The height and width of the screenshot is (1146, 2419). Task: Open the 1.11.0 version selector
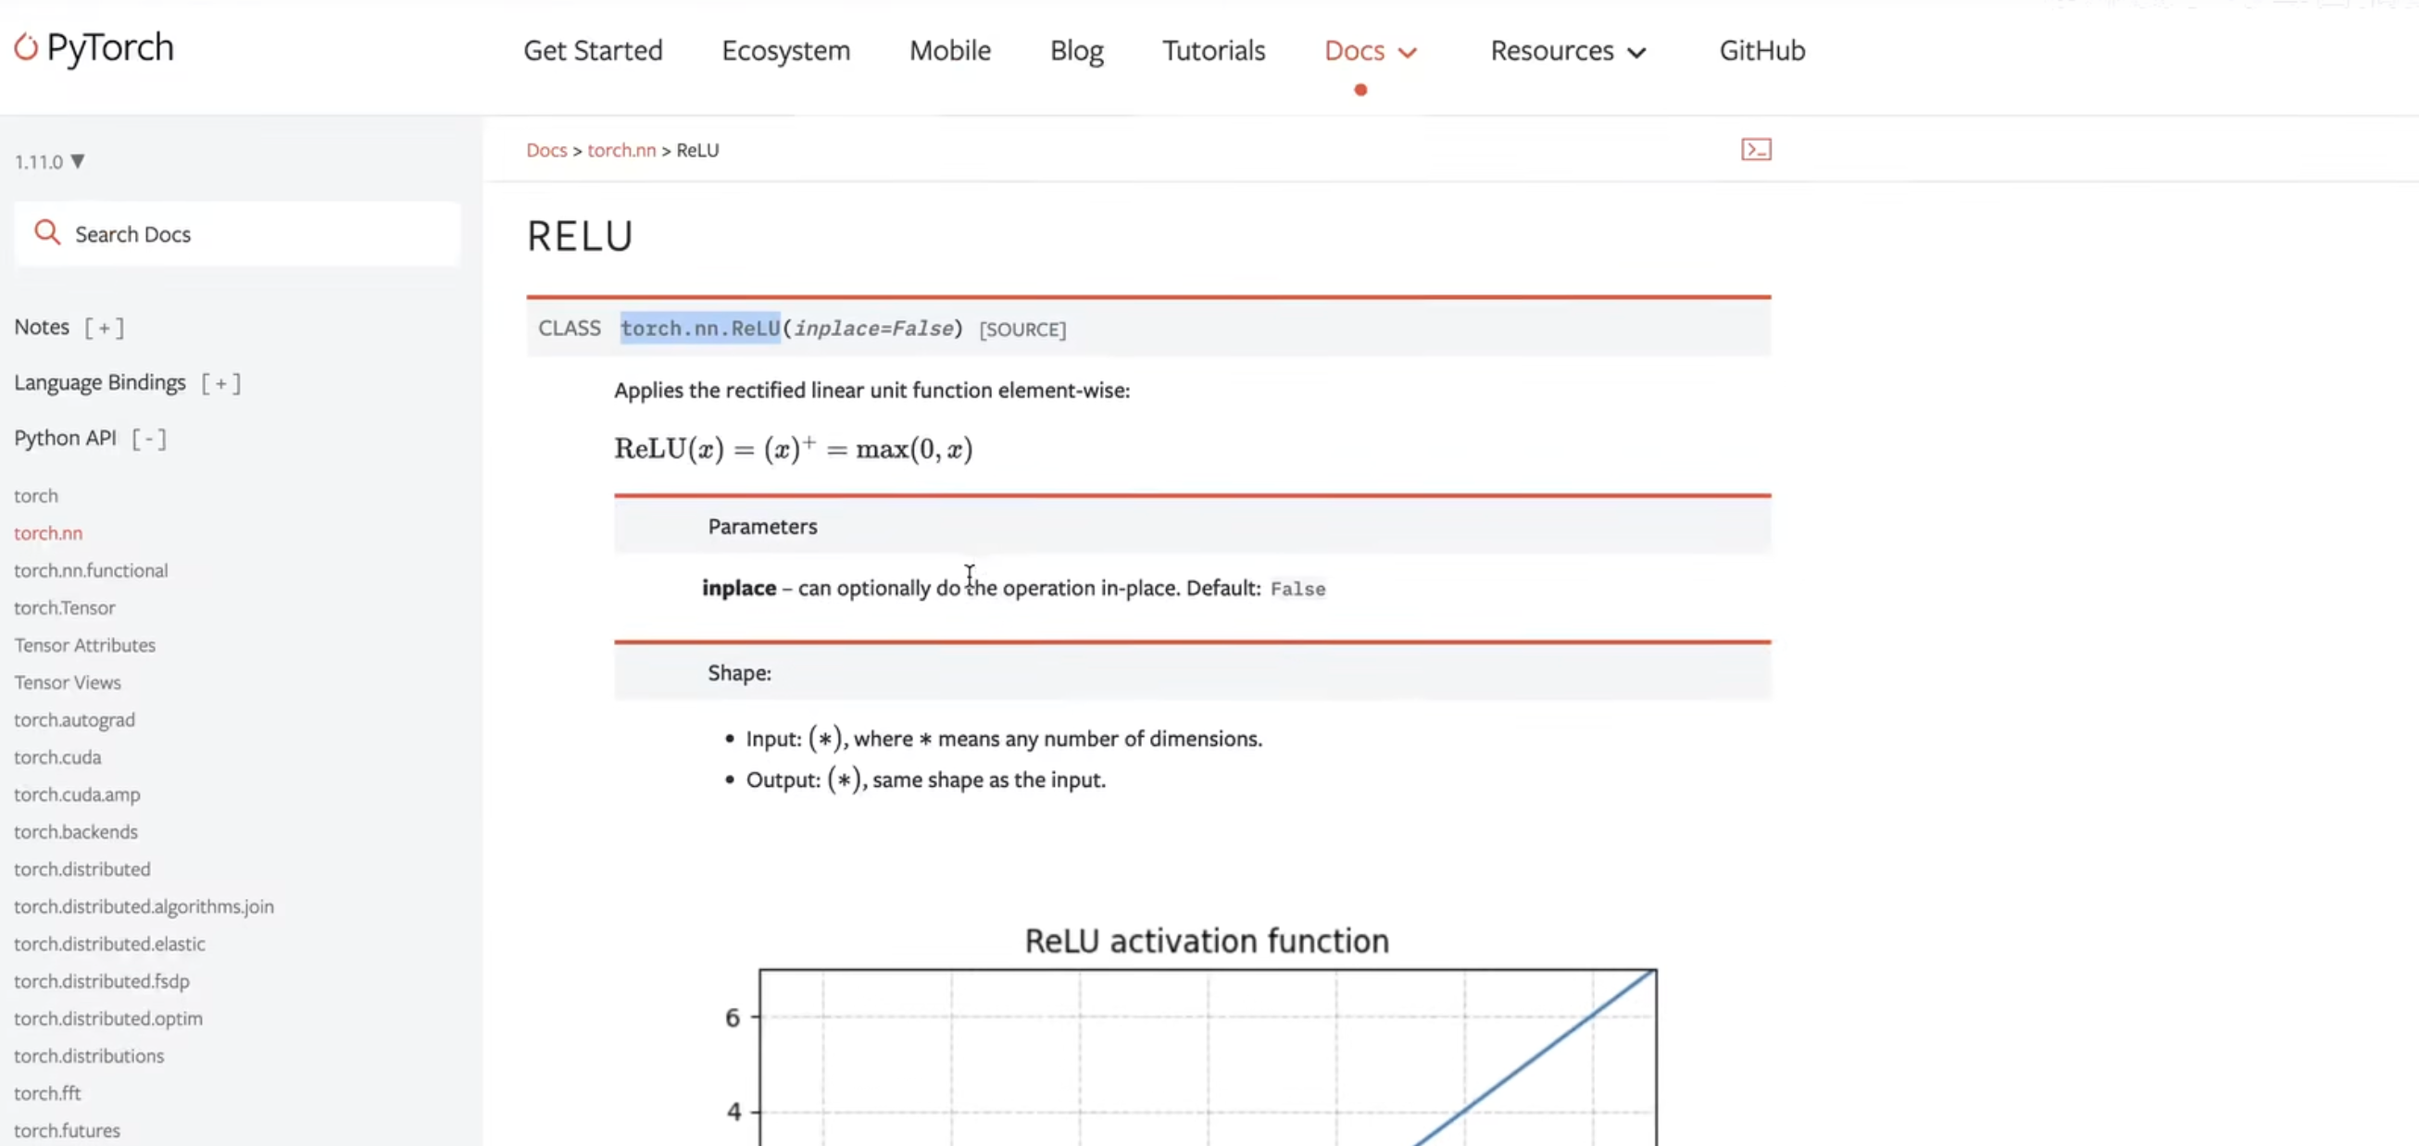50,161
